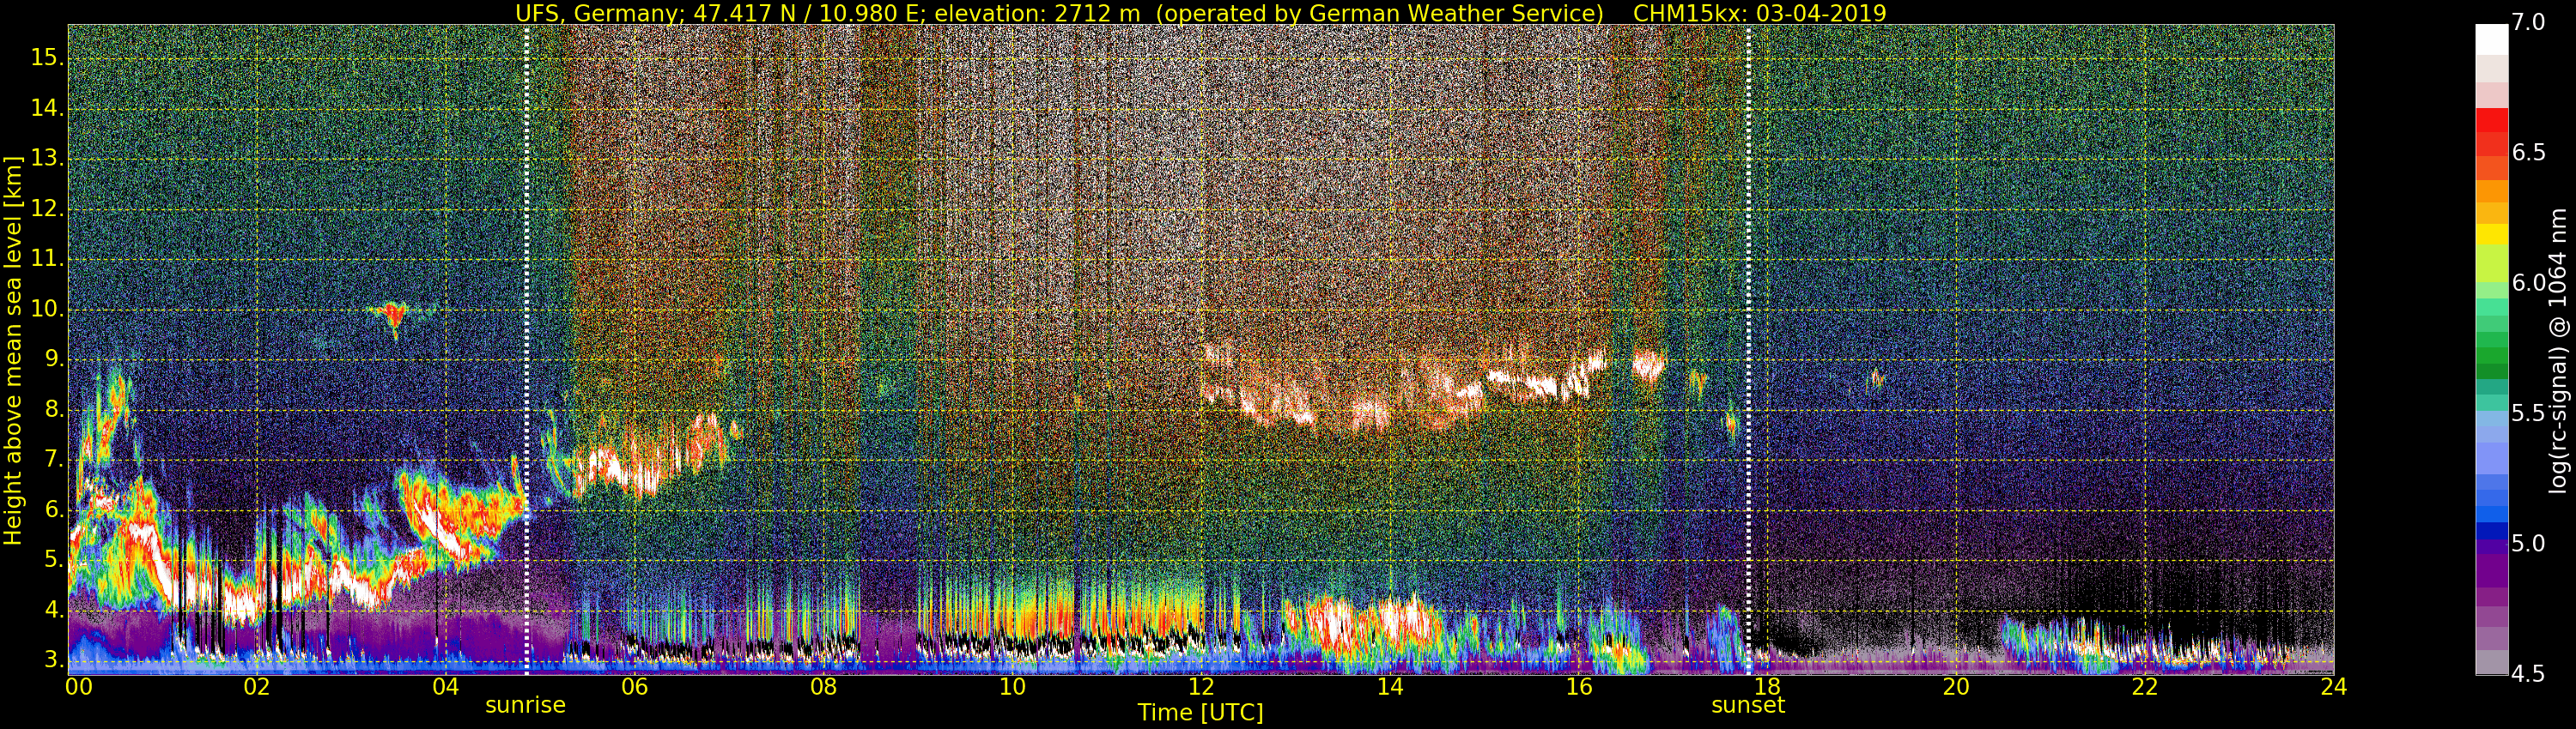2576x729 pixels.
Task: Click the "sunrise" label under the time axis
Action: tap(525, 705)
